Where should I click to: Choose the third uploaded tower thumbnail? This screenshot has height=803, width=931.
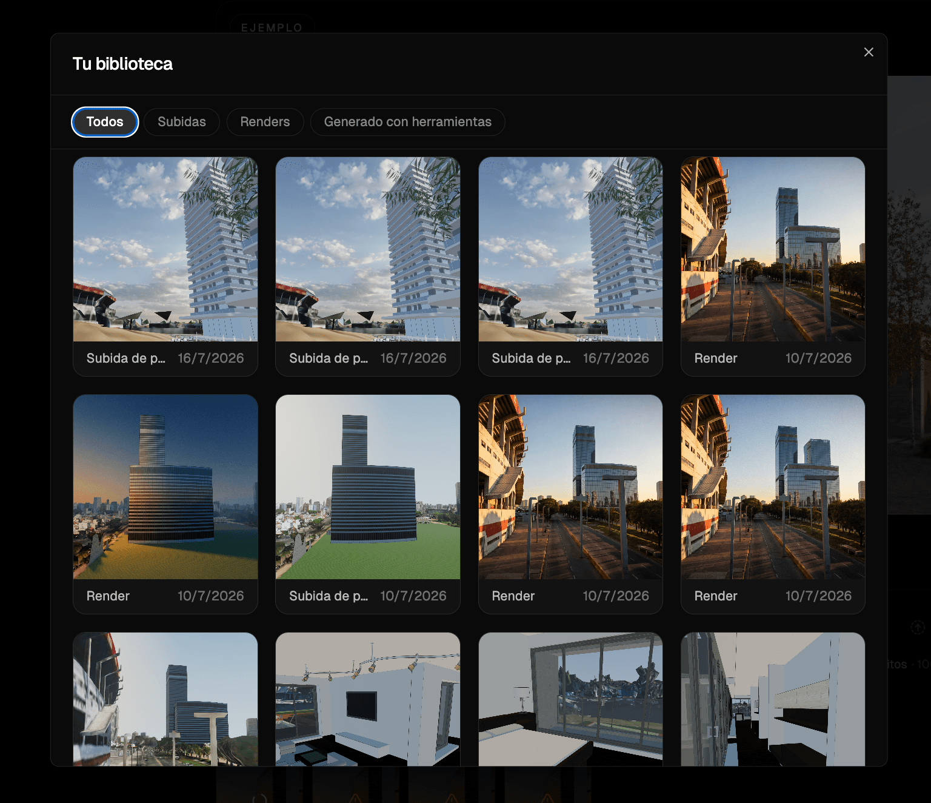(570, 267)
